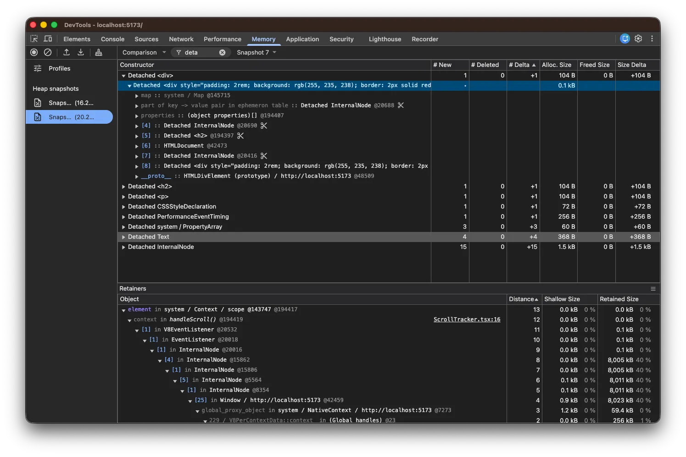The height and width of the screenshot is (457, 686).
Task: Clear the 'deta' class filter
Action: pyautogui.click(x=222, y=52)
